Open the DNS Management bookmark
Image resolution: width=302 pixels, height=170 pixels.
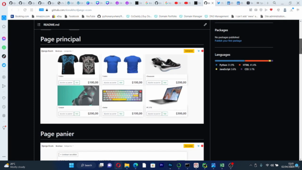pyautogui.click(x=217, y=17)
